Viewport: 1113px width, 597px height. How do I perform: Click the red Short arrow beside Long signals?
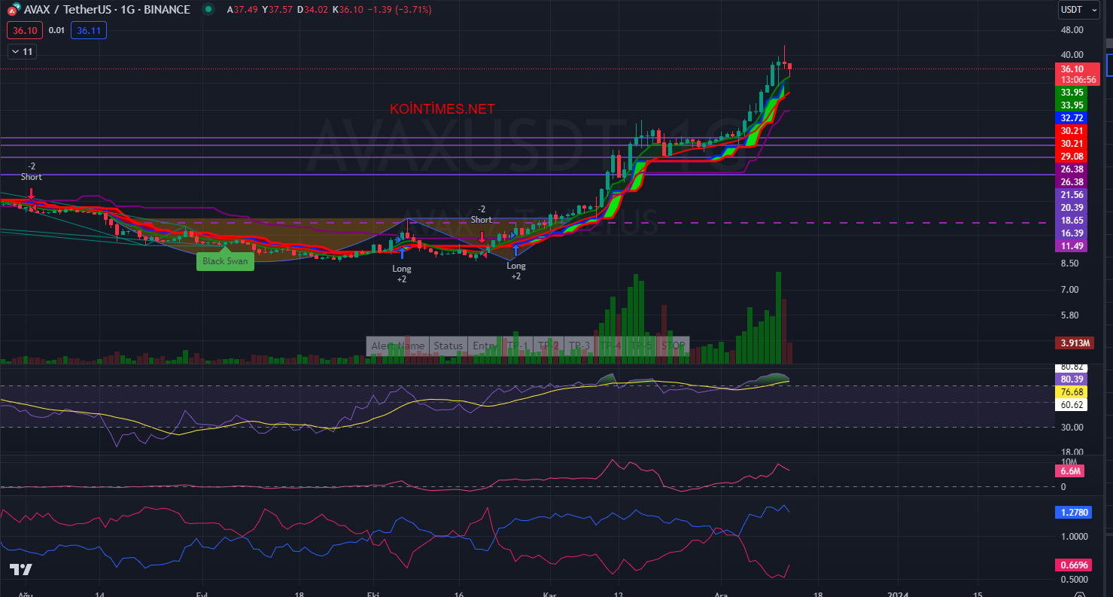(482, 236)
